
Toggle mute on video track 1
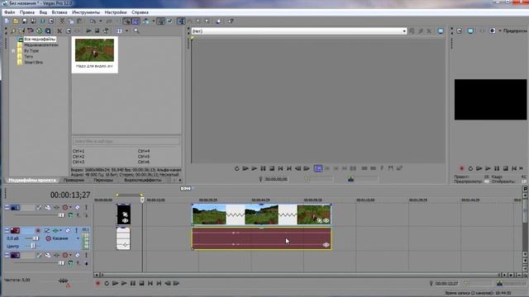(x=77, y=207)
